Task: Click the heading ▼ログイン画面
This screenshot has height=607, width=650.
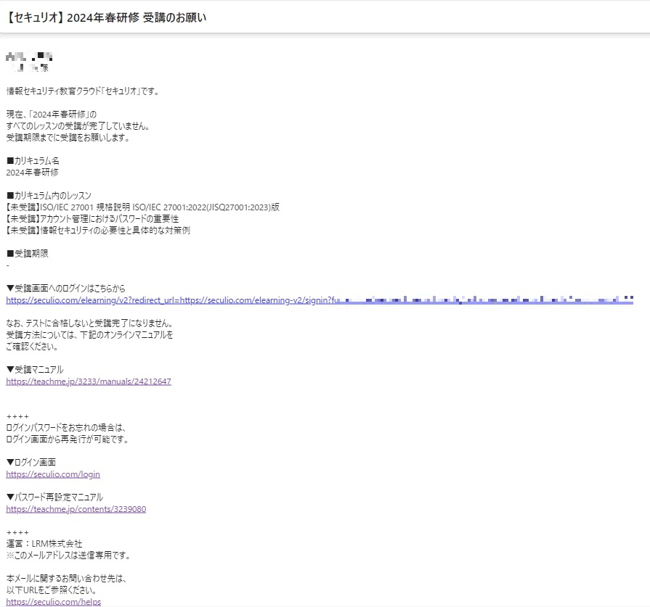Action: [x=31, y=462]
